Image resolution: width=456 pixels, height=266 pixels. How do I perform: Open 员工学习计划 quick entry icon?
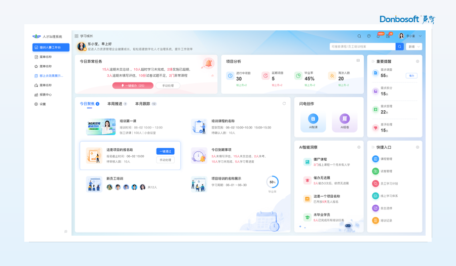tap(375, 184)
